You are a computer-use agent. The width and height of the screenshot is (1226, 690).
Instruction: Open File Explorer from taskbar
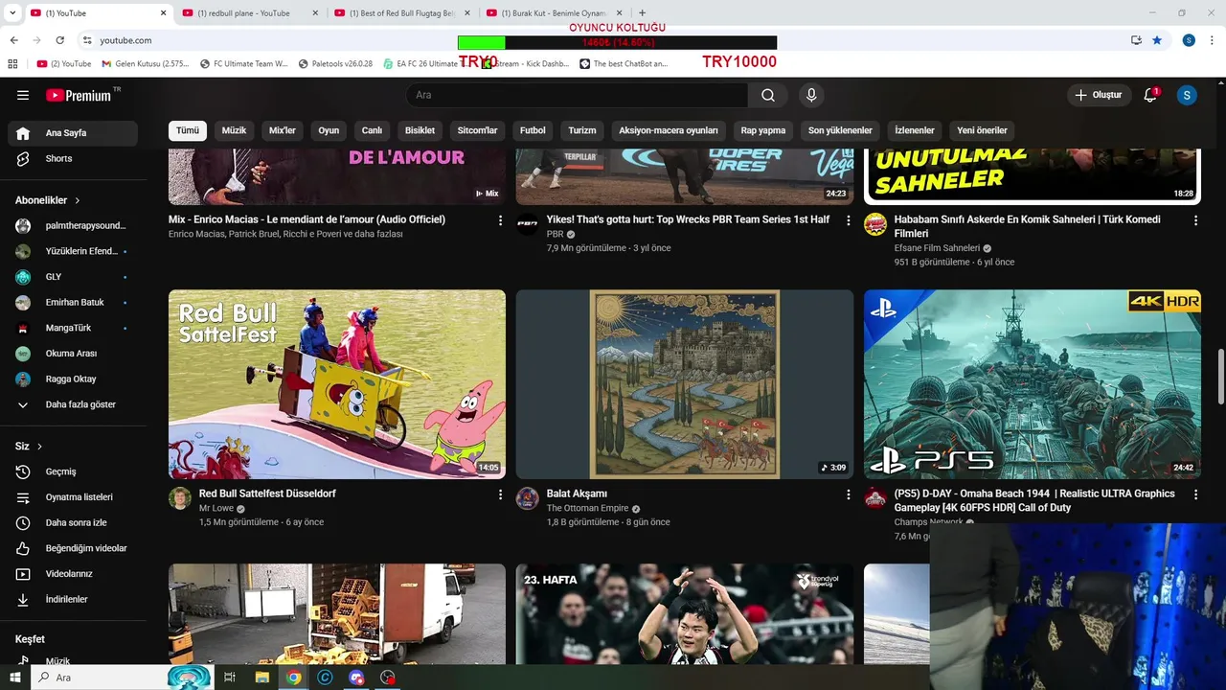(x=261, y=678)
